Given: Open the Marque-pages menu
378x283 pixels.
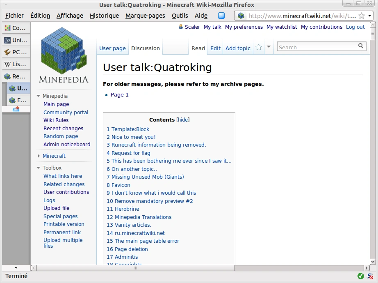Looking at the screenshot, I should 145,16.
